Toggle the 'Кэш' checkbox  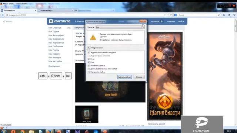pyautogui.click(x=89, y=62)
